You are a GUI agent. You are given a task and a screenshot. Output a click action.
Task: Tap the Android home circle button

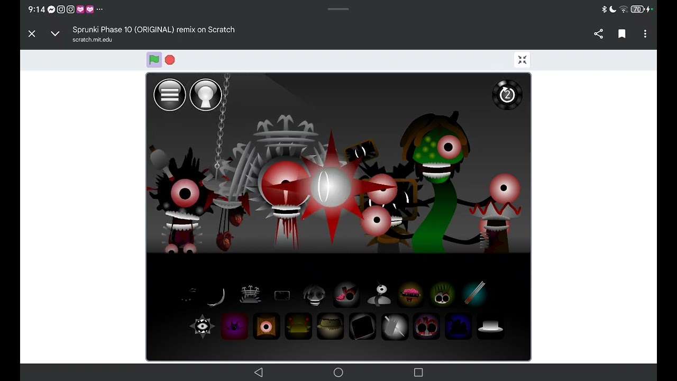338,373
